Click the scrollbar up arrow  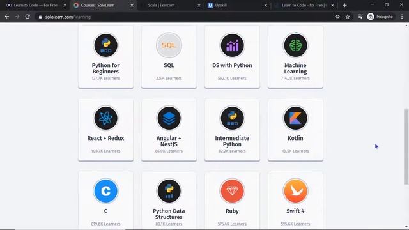pos(406,26)
